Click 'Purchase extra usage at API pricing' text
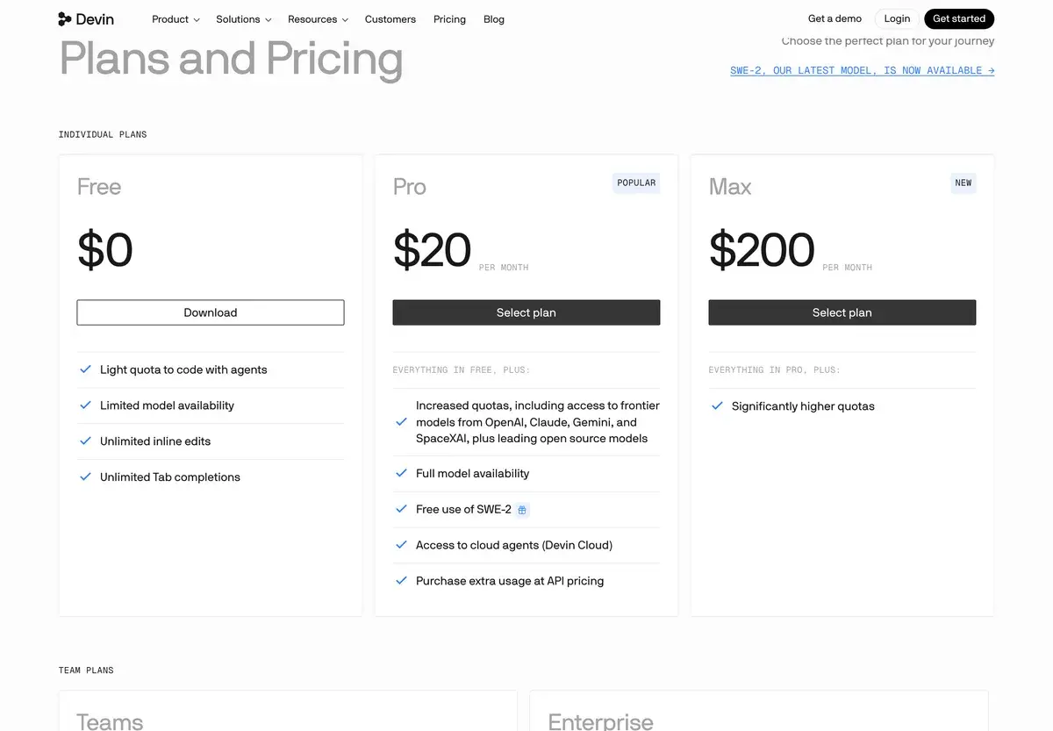 (x=510, y=581)
